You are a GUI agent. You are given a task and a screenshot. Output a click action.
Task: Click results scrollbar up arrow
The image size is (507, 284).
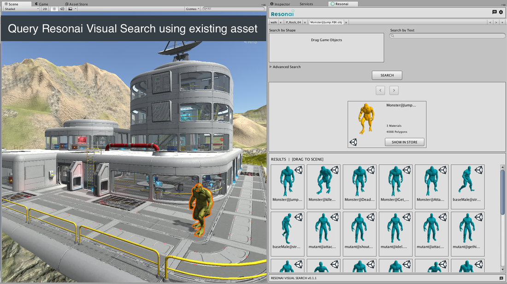502,167
